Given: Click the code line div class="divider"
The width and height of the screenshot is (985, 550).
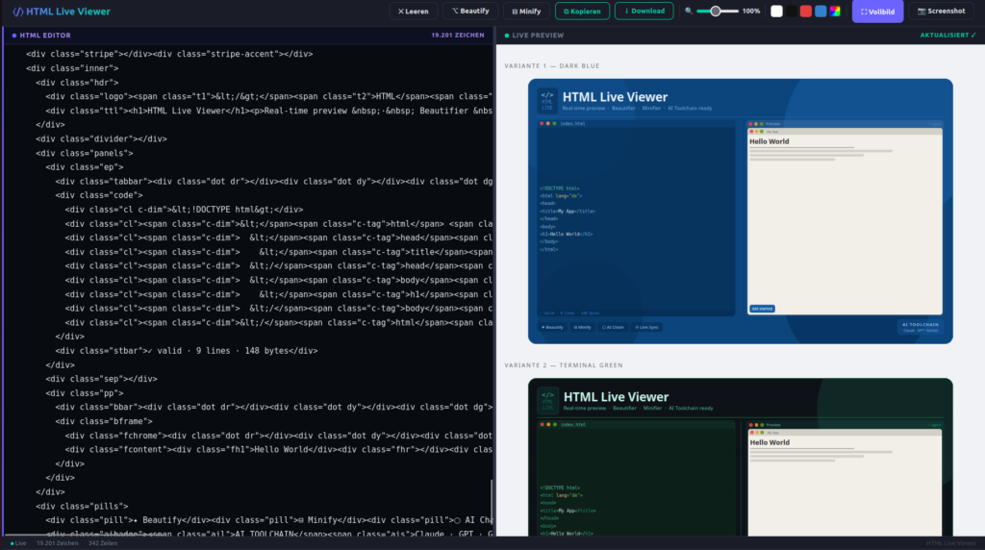Looking at the screenshot, I should pyautogui.click(x=101, y=138).
